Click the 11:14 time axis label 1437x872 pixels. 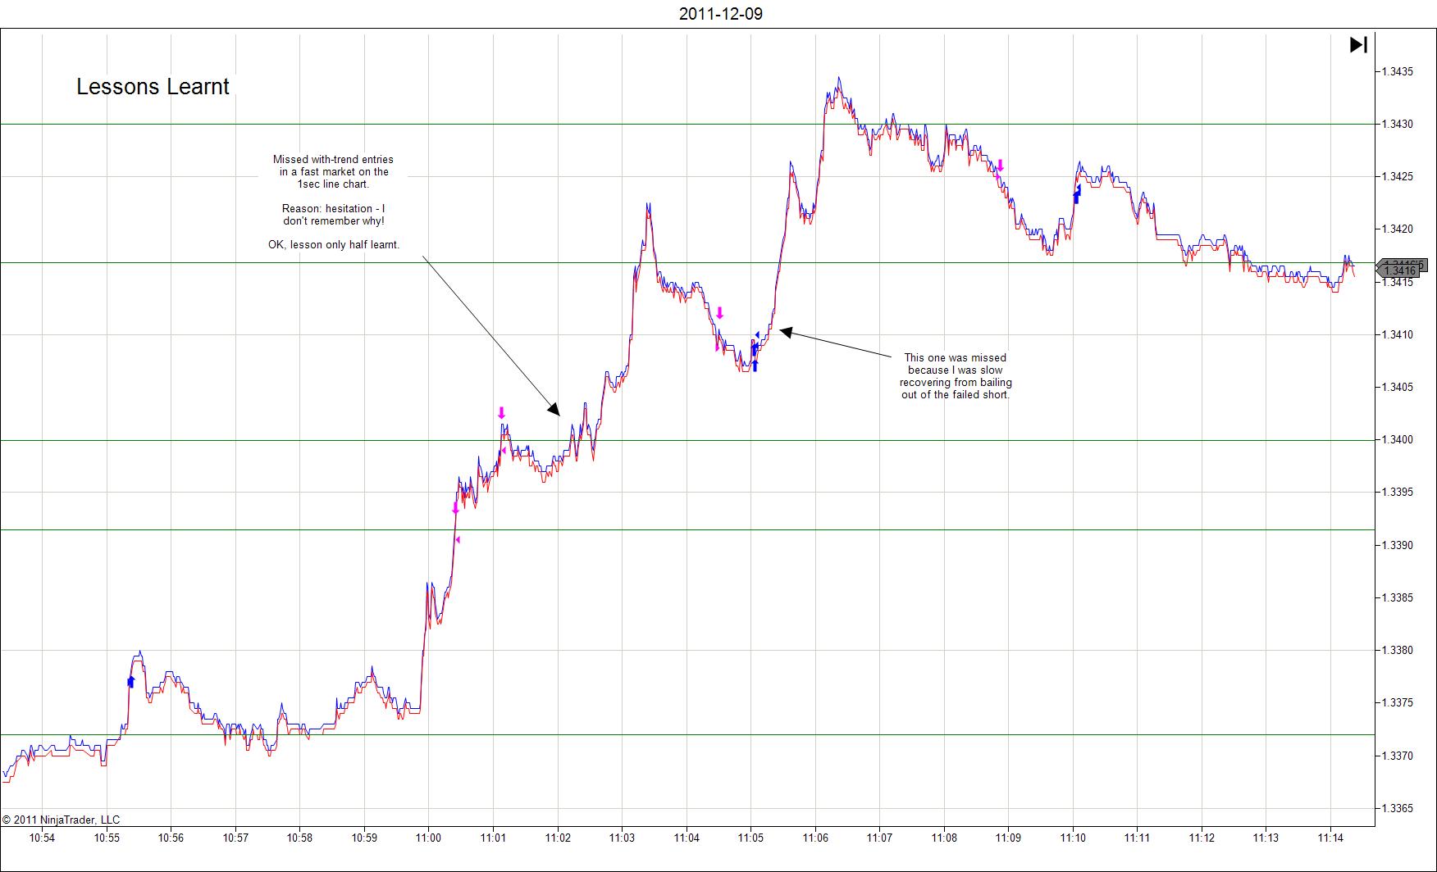(1330, 838)
